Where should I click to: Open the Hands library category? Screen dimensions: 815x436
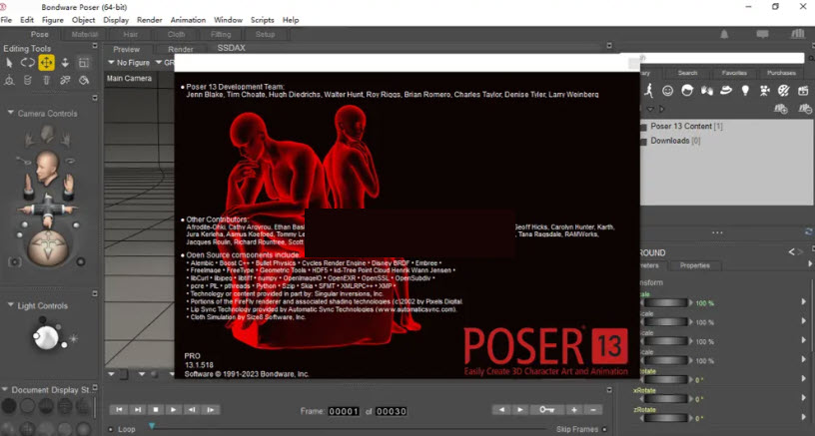(x=706, y=91)
